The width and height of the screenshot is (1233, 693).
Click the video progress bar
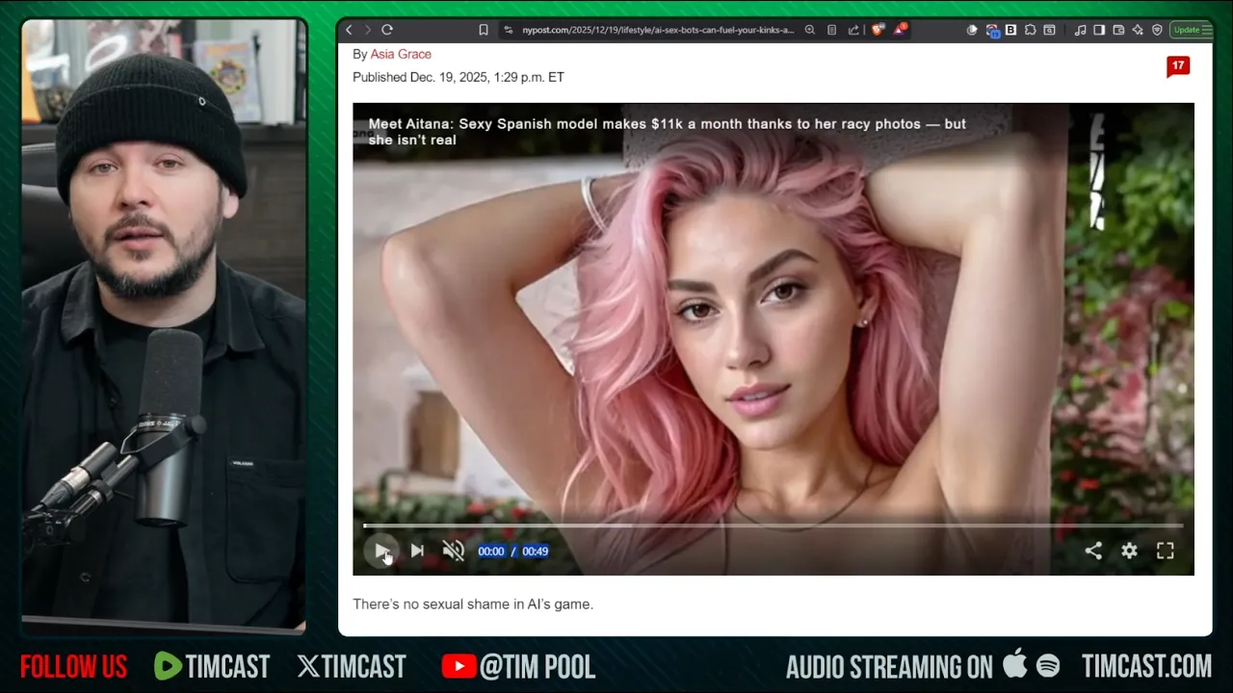[771, 526]
